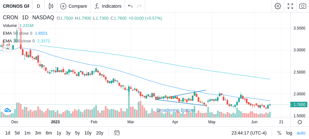Toggle log scale mode
Image resolution: width=309 pixels, height=139 pixels.
point(289,133)
